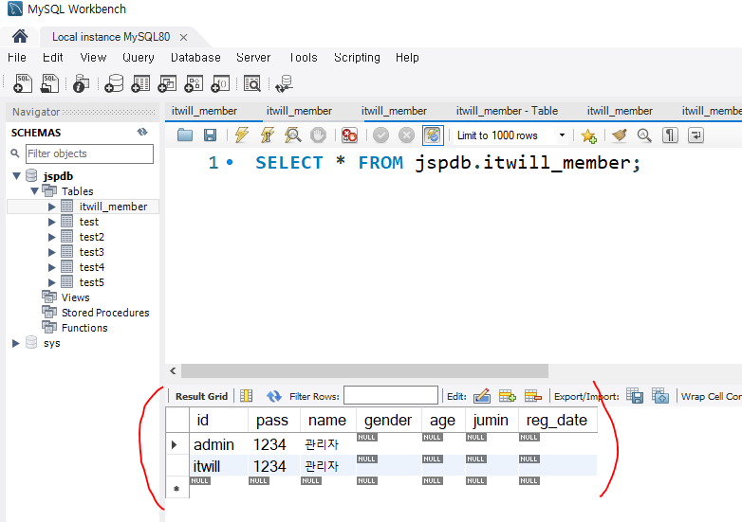
Task: Collapse the jspdb schema
Action: (x=16, y=176)
